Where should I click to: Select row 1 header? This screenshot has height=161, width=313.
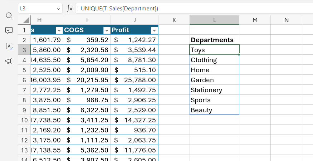pyautogui.click(x=24, y=30)
